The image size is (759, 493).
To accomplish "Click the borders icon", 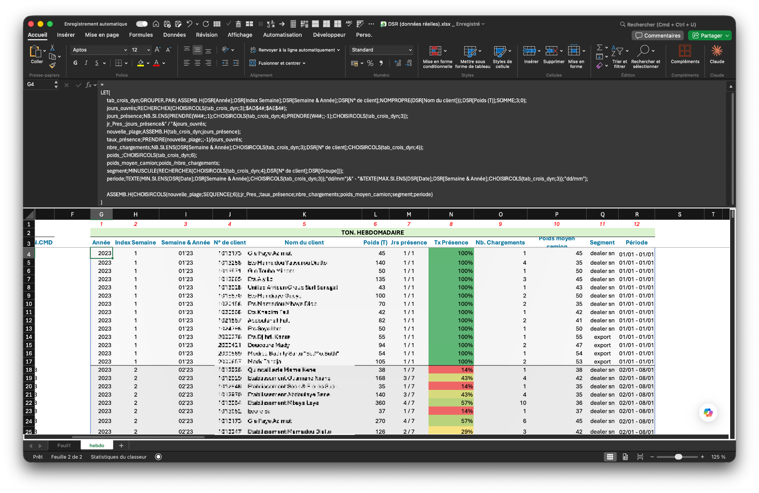I will coord(118,63).
